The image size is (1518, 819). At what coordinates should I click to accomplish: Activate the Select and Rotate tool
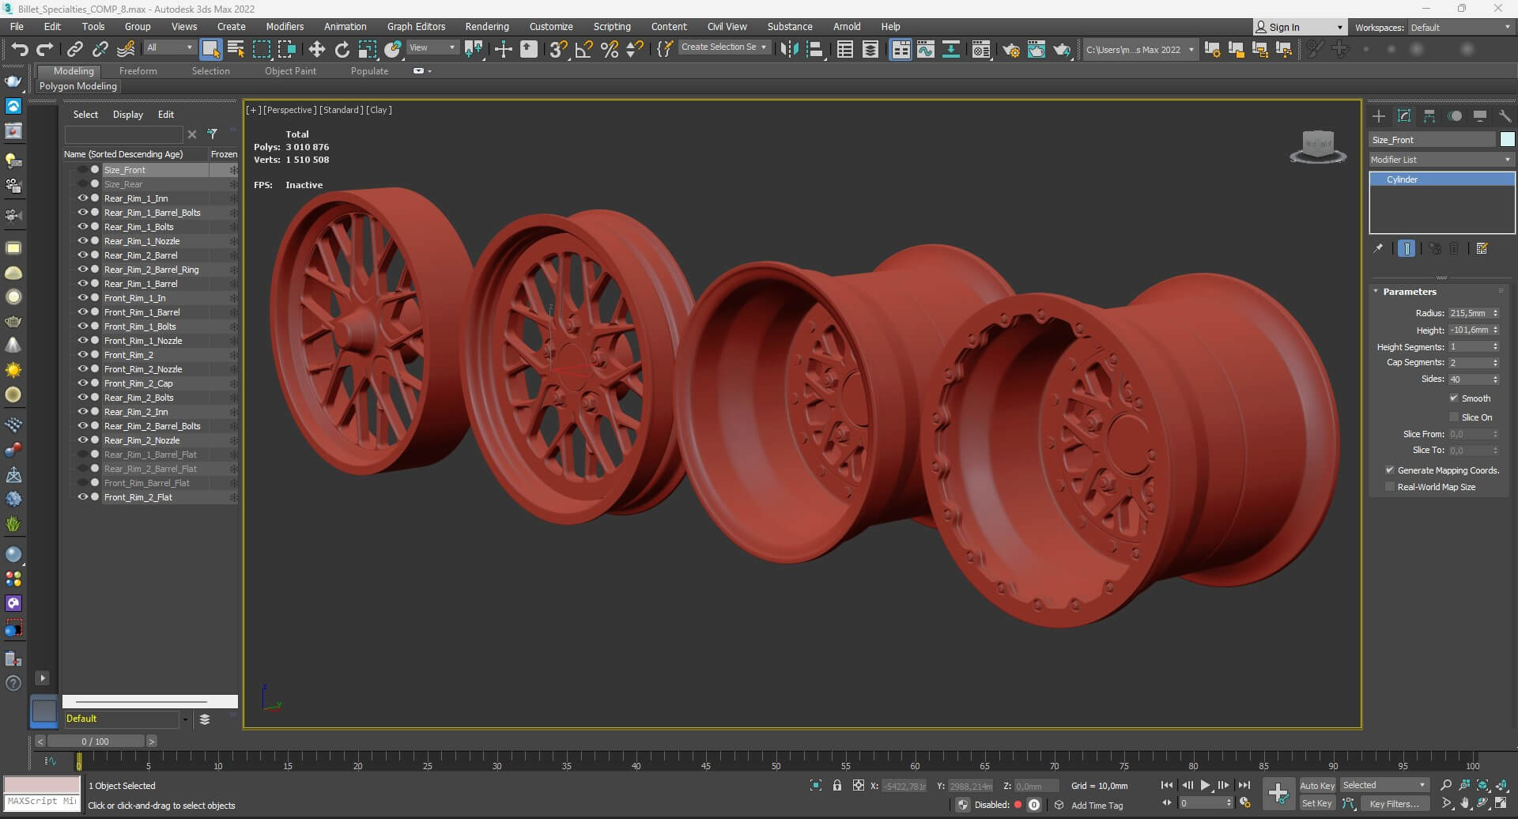[342, 49]
